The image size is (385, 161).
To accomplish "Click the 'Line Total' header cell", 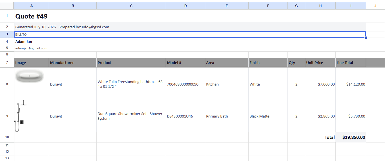I will (x=351, y=63).
